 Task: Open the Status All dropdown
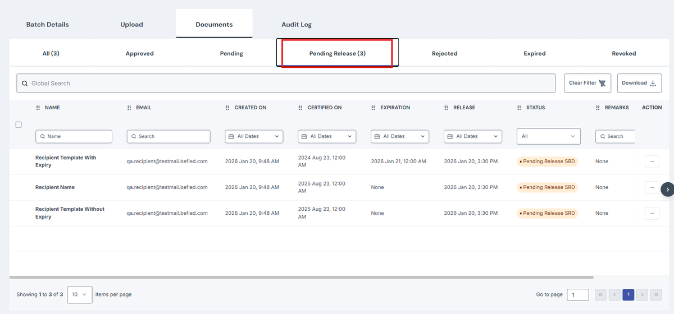[549, 136]
